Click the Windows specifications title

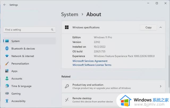pyautogui.click(x=86, y=27)
